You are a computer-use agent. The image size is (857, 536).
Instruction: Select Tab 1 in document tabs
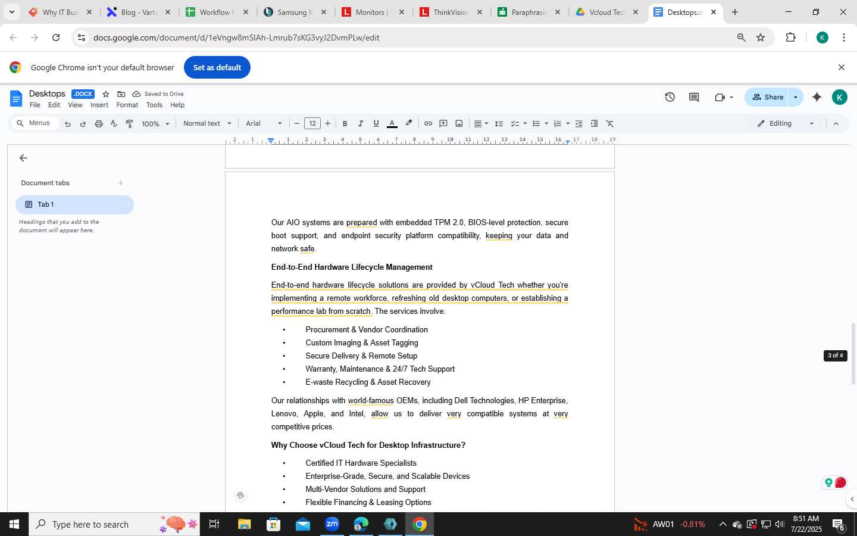[x=74, y=204]
